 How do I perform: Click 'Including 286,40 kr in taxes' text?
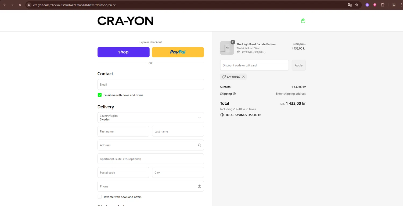point(238,109)
